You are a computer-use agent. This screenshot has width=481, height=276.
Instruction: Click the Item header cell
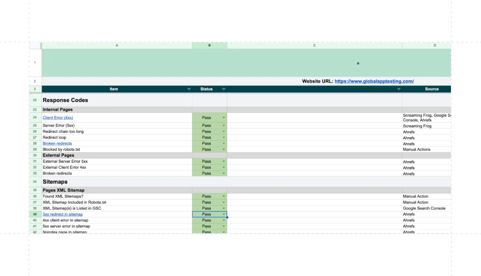click(117, 89)
